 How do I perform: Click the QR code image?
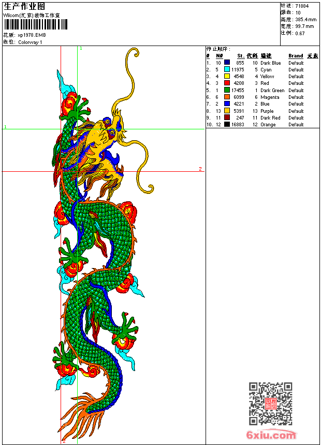pos(270,404)
